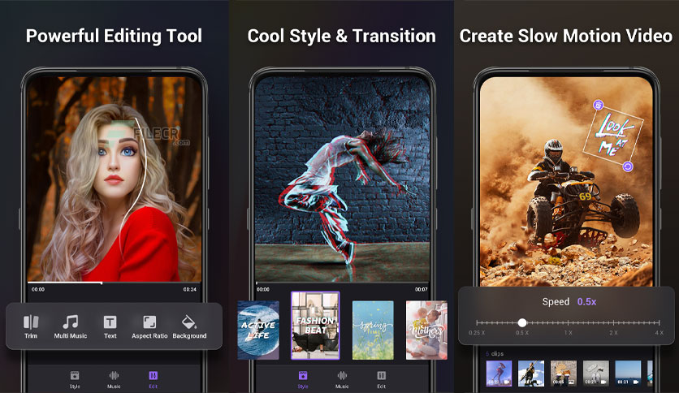The height and width of the screenshot is (393, 679).
Task: Click the sticker rotate handle icon
Action: coord(628,166)
